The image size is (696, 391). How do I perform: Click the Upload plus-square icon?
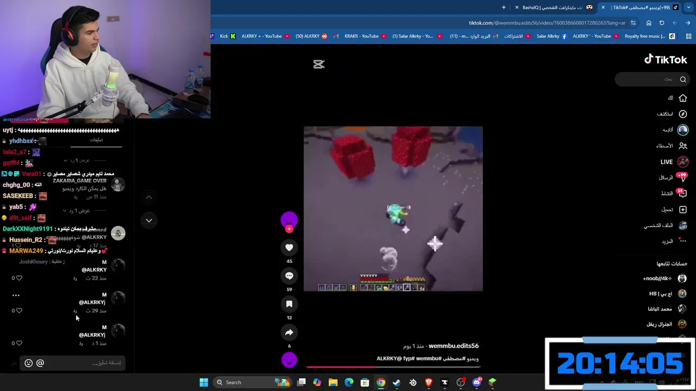coord(683,210)
